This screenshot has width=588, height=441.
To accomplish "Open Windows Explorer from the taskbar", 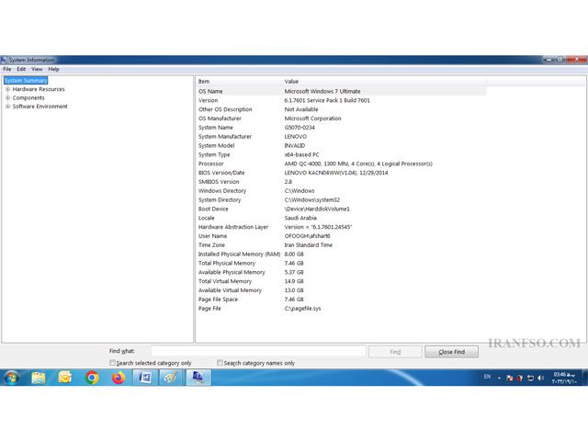I will (39, 378).
